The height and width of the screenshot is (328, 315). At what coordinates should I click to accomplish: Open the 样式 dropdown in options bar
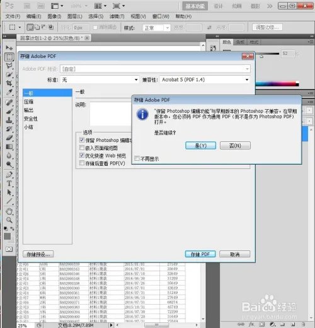[x=156, y=28]
